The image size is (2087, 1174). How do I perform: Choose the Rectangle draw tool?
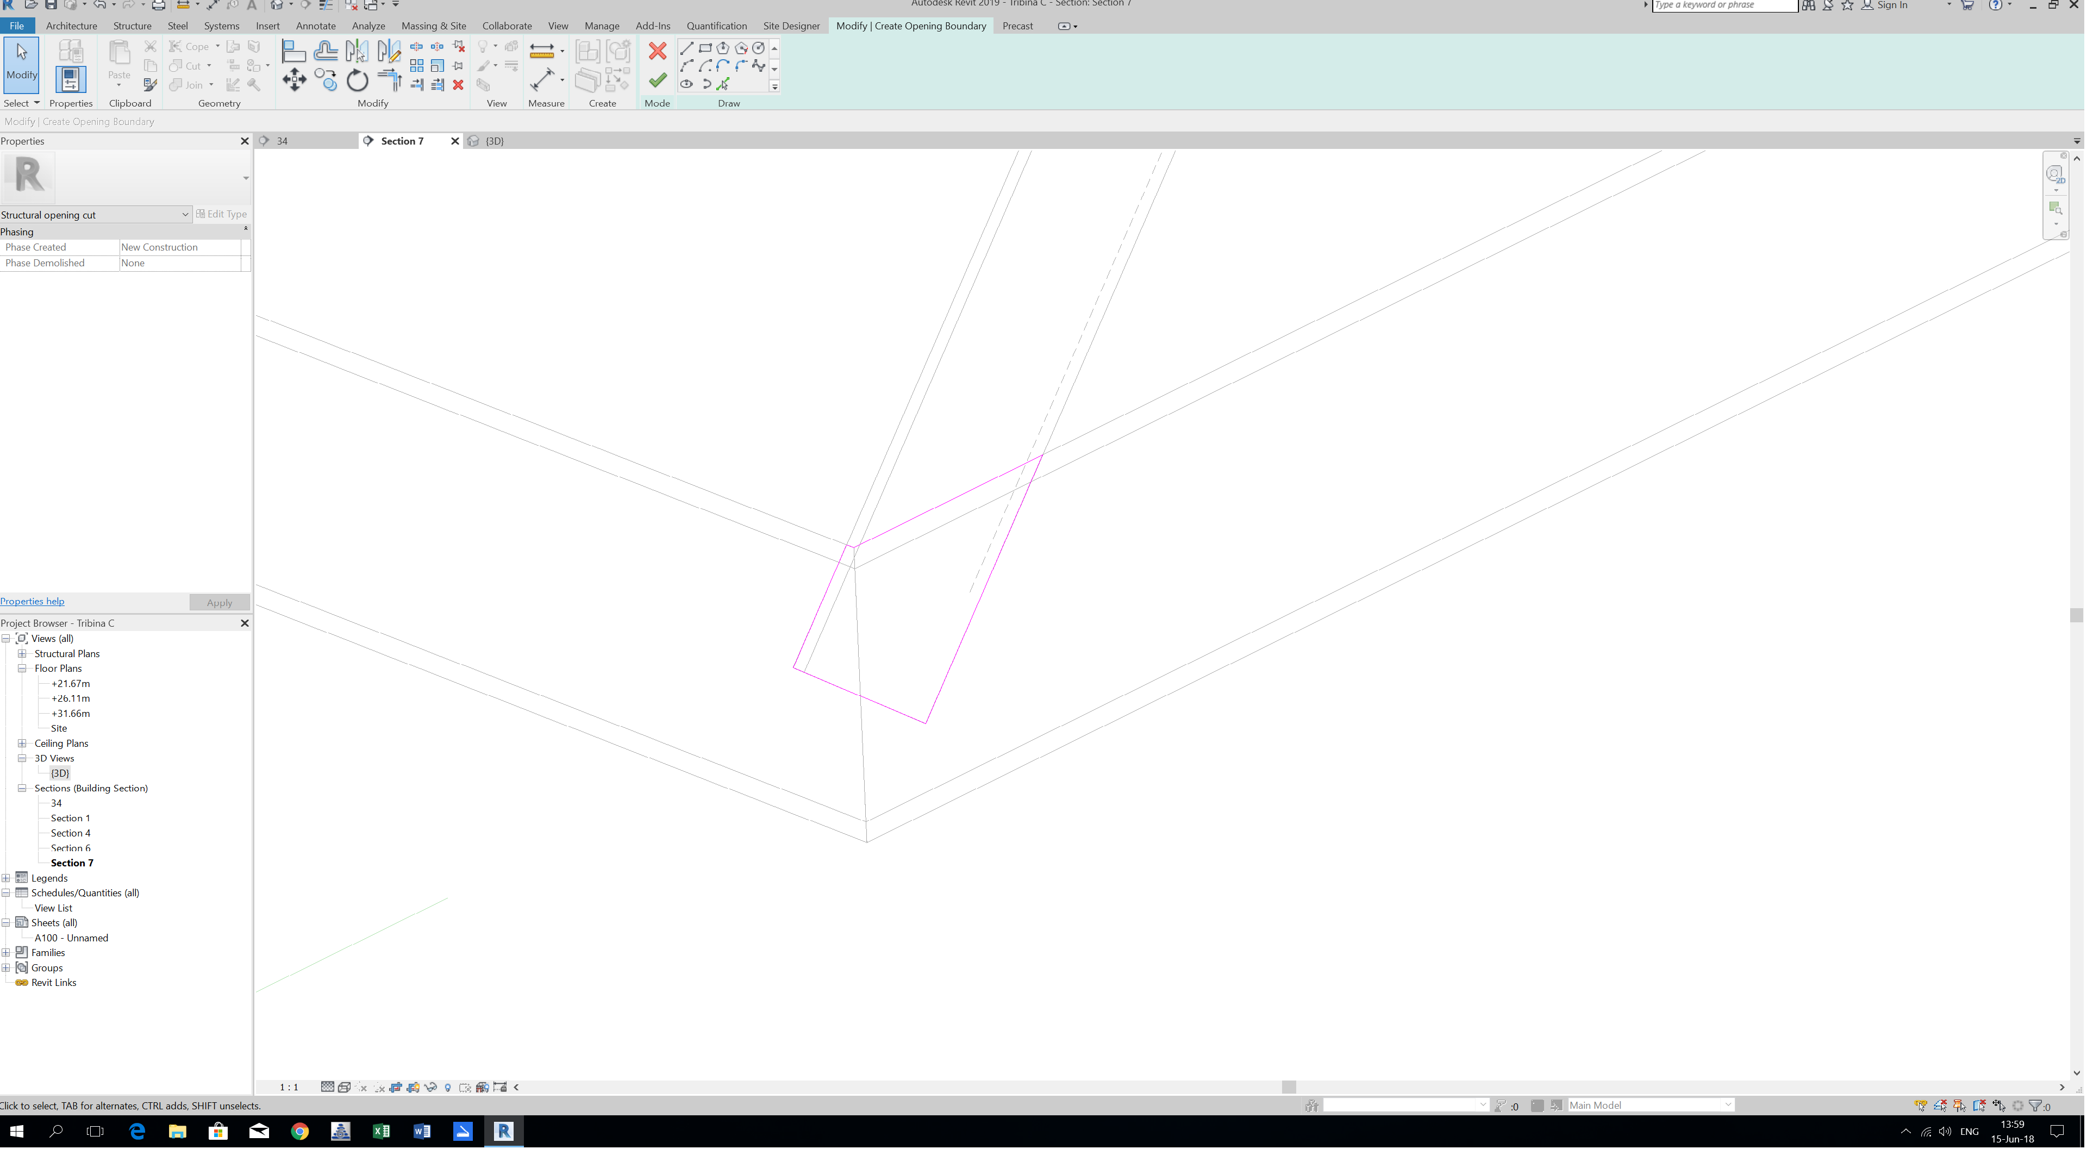(x=705, y=48)
